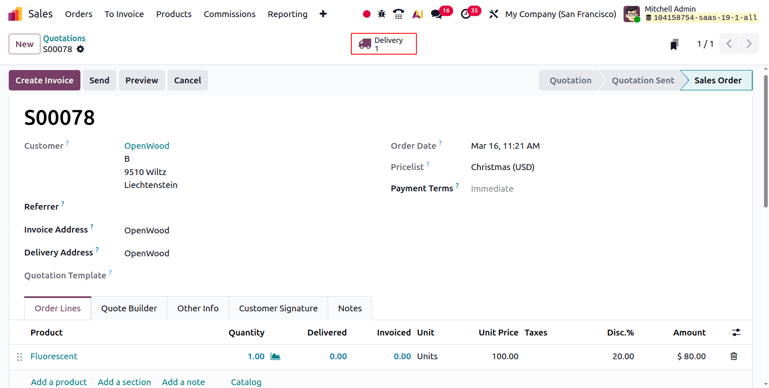Viewport: 769px width, 388px height.
Task: Open conversations showing 16 unread messages
Action: 436,15
